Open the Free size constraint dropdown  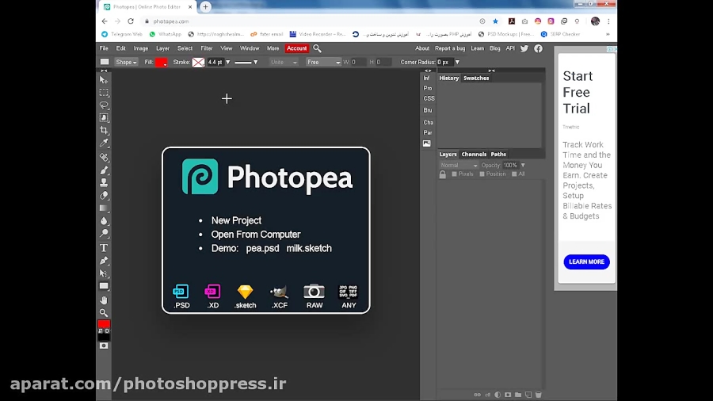coord(323,63)
